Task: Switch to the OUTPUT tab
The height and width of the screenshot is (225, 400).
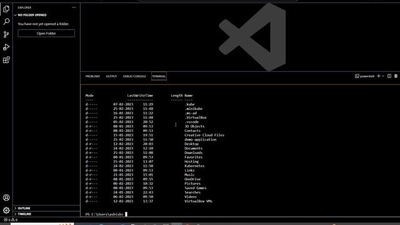Action: coord(111,76)
